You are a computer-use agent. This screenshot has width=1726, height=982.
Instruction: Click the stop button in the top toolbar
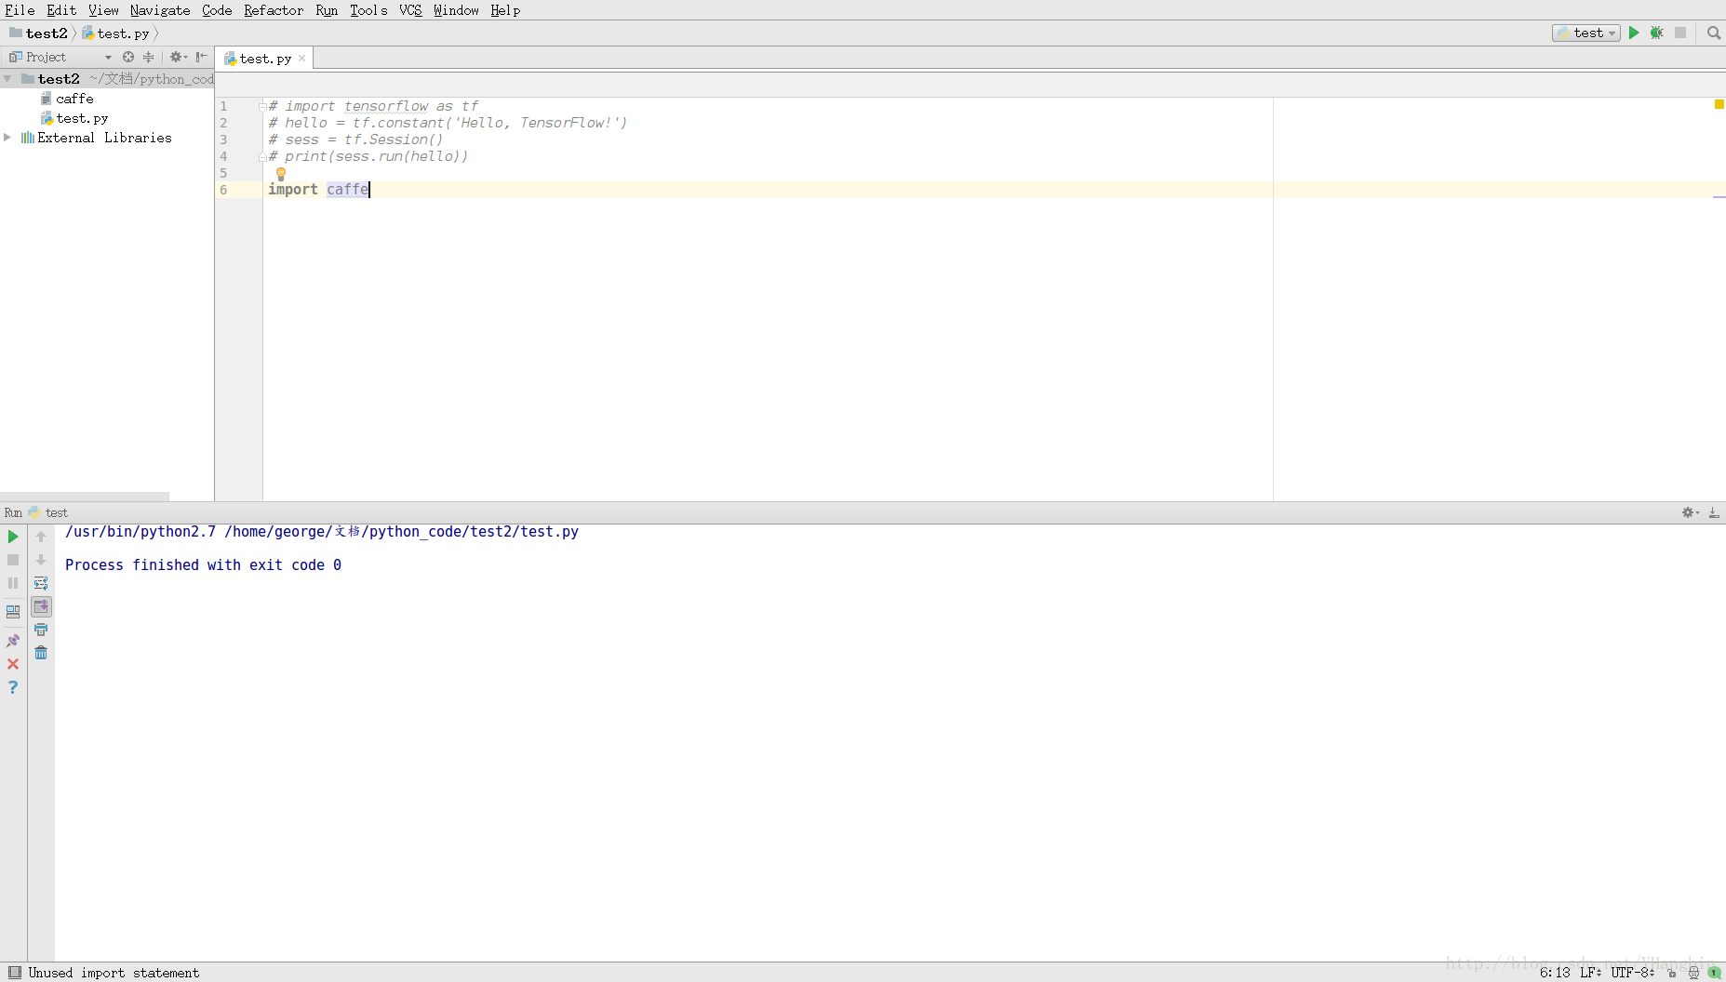point(1680,33)
